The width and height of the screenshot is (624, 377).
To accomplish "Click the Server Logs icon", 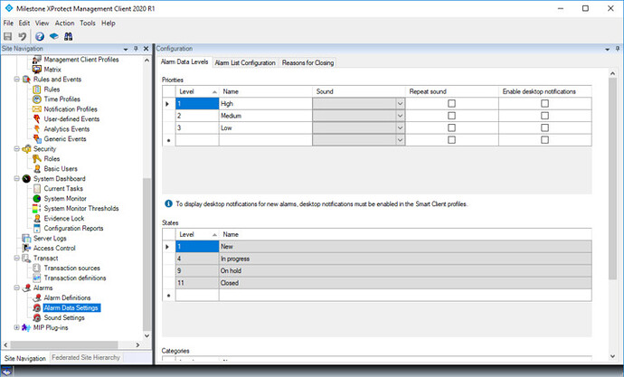I will click(26, 238).
